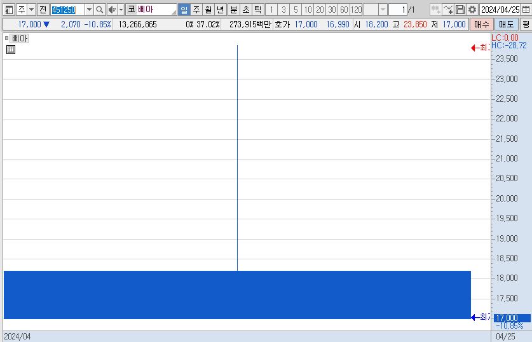
Task: Click the LC:0.00 indicator text
Action: (x=505, y=38)
